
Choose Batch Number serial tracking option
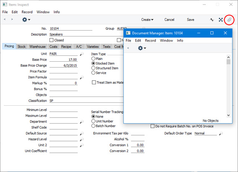pyautogui.click(x=93, y=126)
